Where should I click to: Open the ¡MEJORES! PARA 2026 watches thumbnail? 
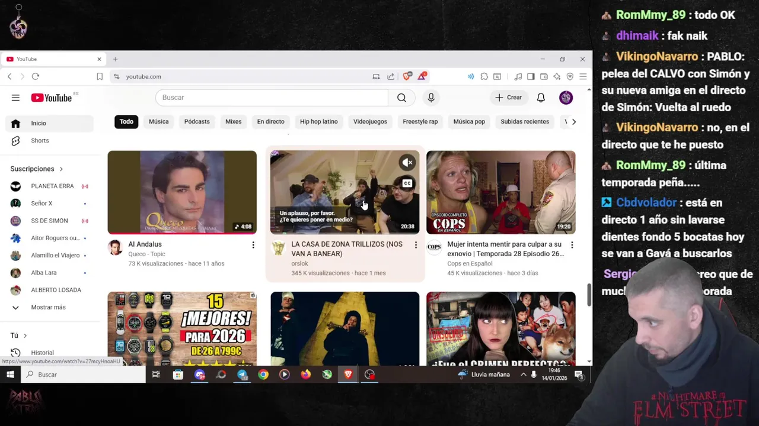click(182, 329)
